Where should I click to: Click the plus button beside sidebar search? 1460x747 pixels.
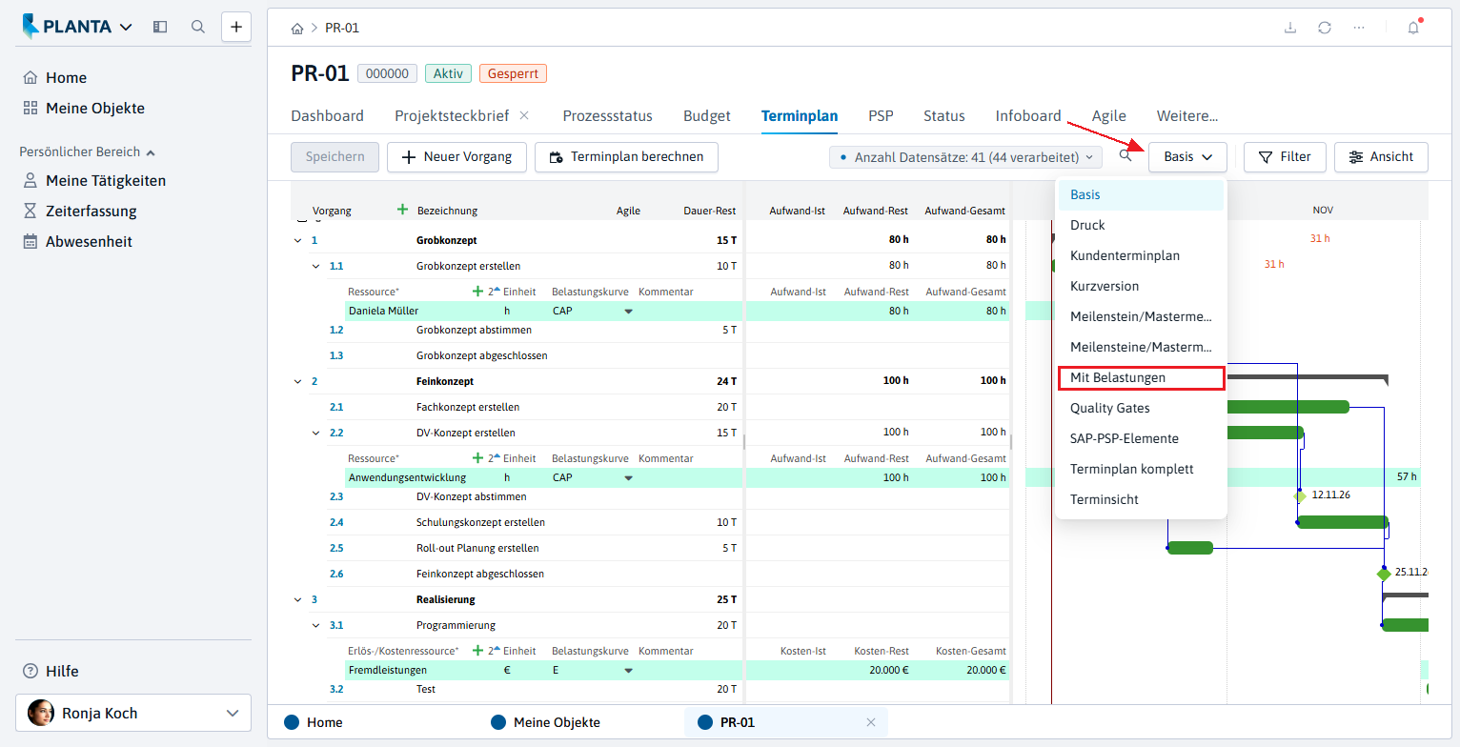tap(236, 27)
